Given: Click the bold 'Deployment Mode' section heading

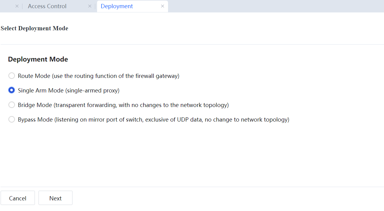Looking at the screenshot, I should (38, 59).
